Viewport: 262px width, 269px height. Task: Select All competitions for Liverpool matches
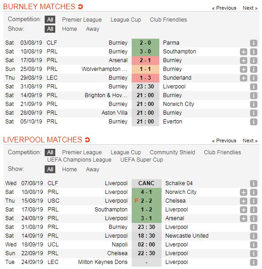pos(50,152)
